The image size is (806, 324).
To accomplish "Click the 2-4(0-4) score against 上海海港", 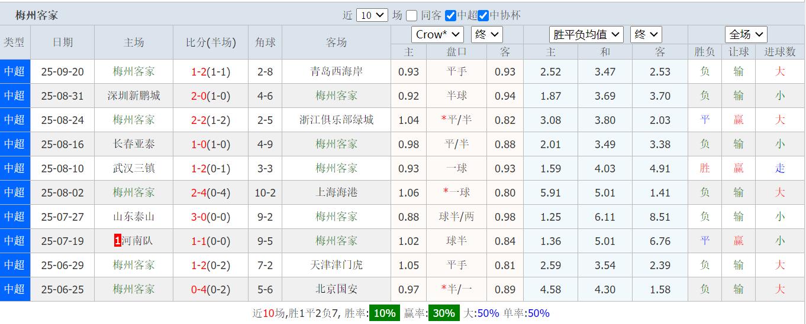I will [x=211, y=192].
